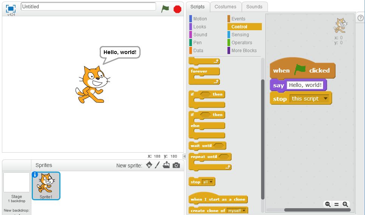Click the 'New backdrop:' label
365x215 pixels.
(17, 210)
